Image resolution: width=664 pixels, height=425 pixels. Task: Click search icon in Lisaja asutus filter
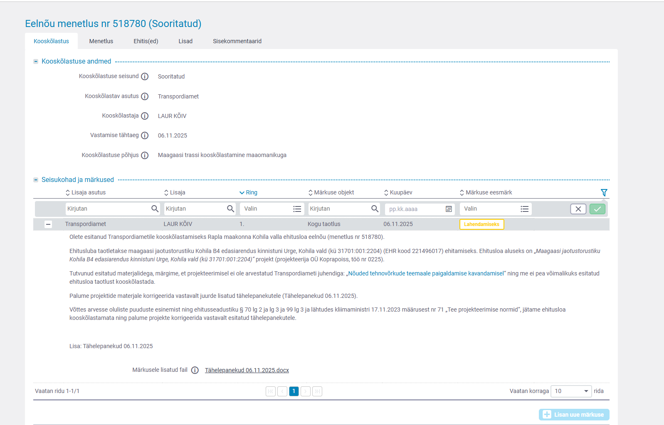155,209
